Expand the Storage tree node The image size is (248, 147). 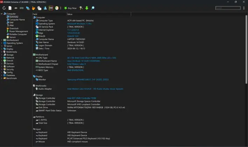[x=2, y=55]
